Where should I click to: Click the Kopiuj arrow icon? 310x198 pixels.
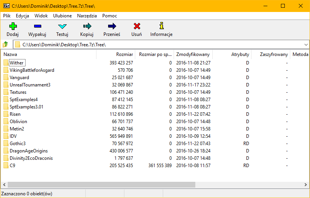(x=87, y=26)
